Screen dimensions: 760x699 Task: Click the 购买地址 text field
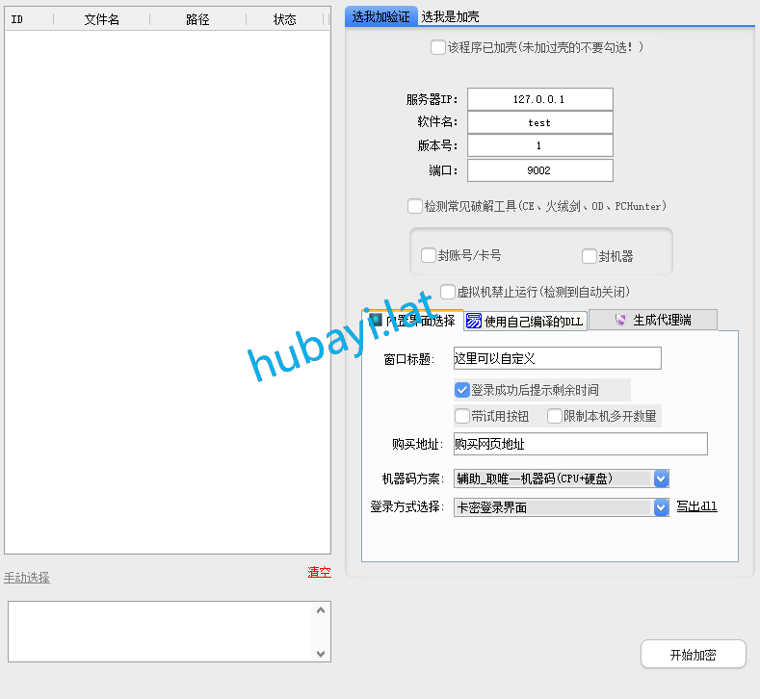[580, 444]
